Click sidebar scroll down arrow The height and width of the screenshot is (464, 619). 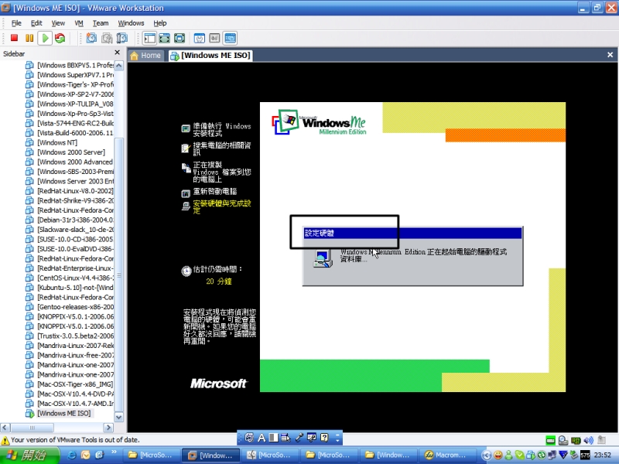click(119, 417)
